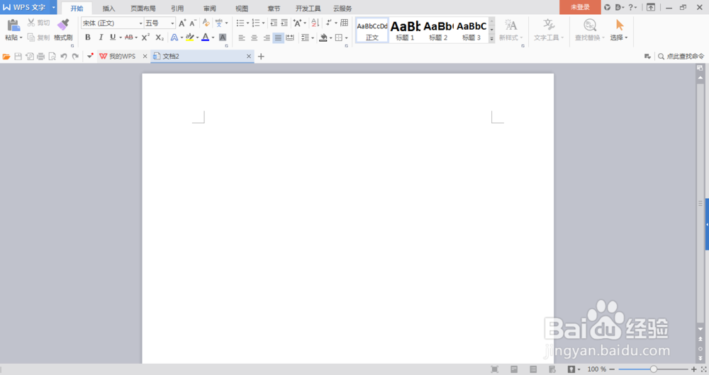
Task: Increase font size with A+ icon
Action: (182, 23)
